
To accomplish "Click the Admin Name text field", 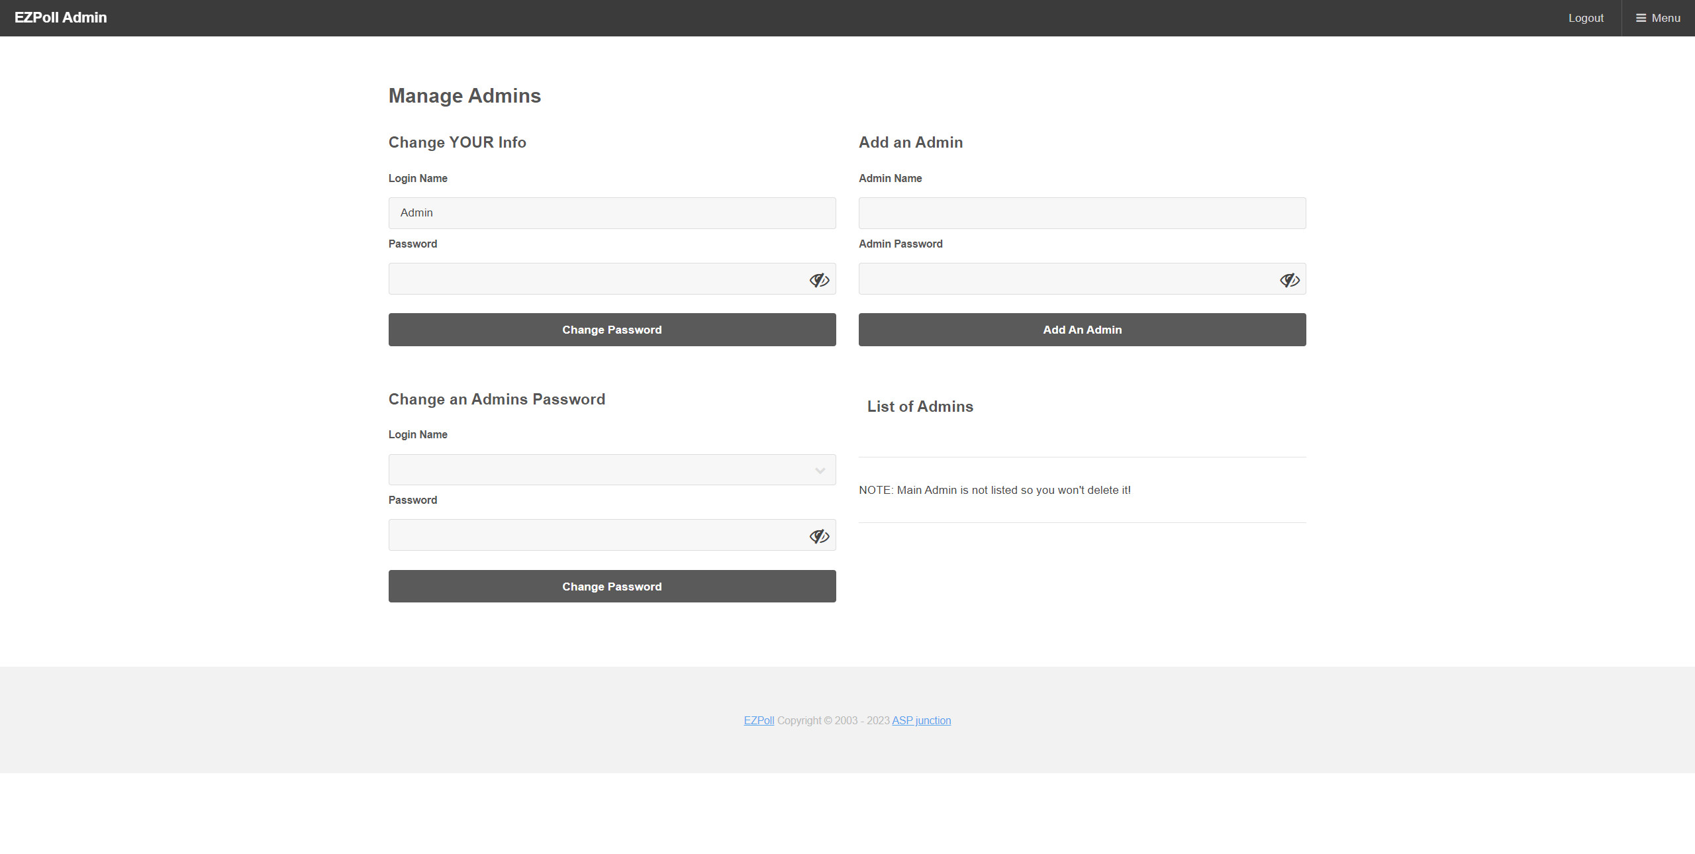I will (1082, 213).
